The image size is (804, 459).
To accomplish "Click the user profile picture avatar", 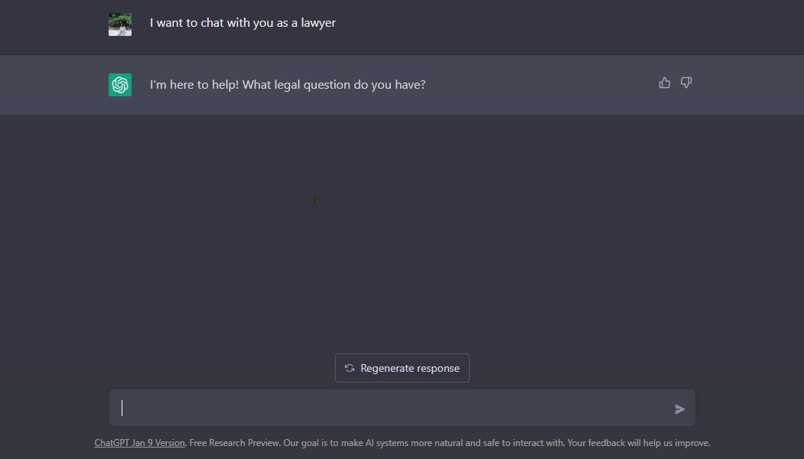I will pos(120,24).
